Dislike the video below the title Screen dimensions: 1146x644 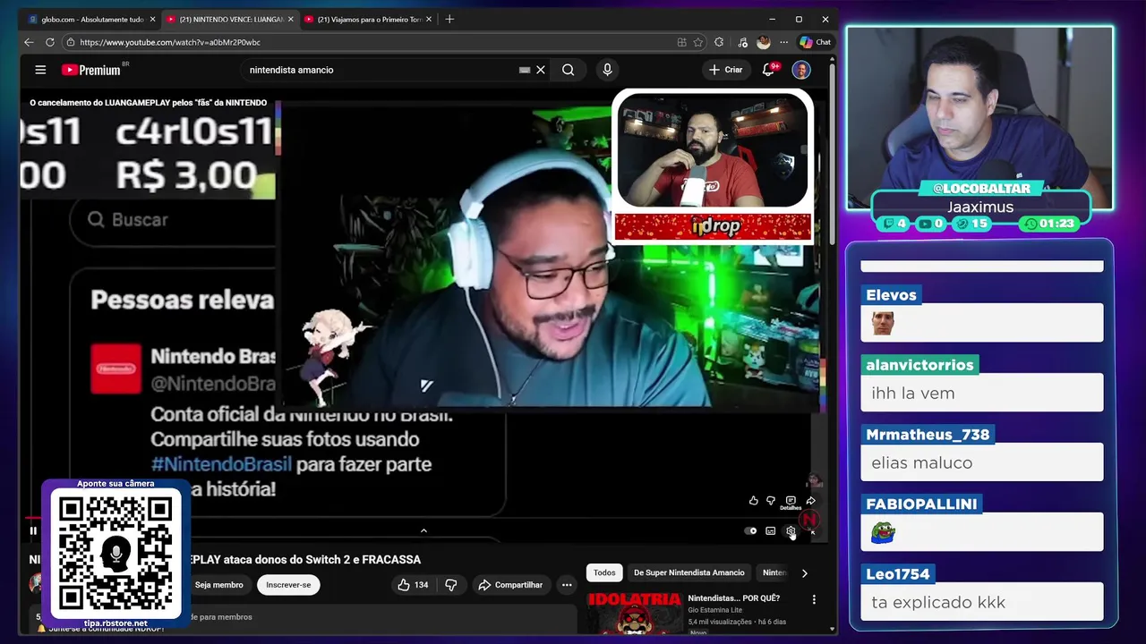[451, 585]
